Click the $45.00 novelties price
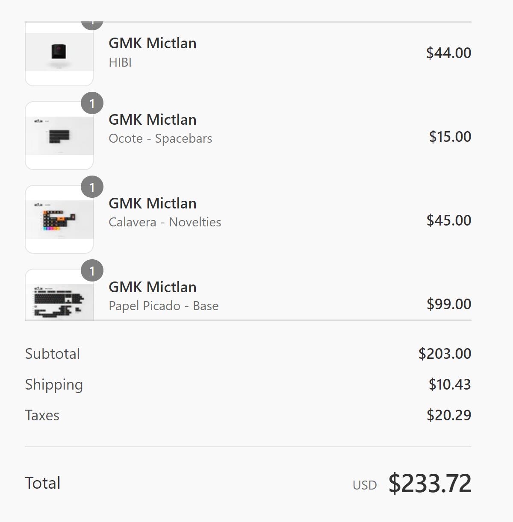513x522 pixels. coord(449,220)
